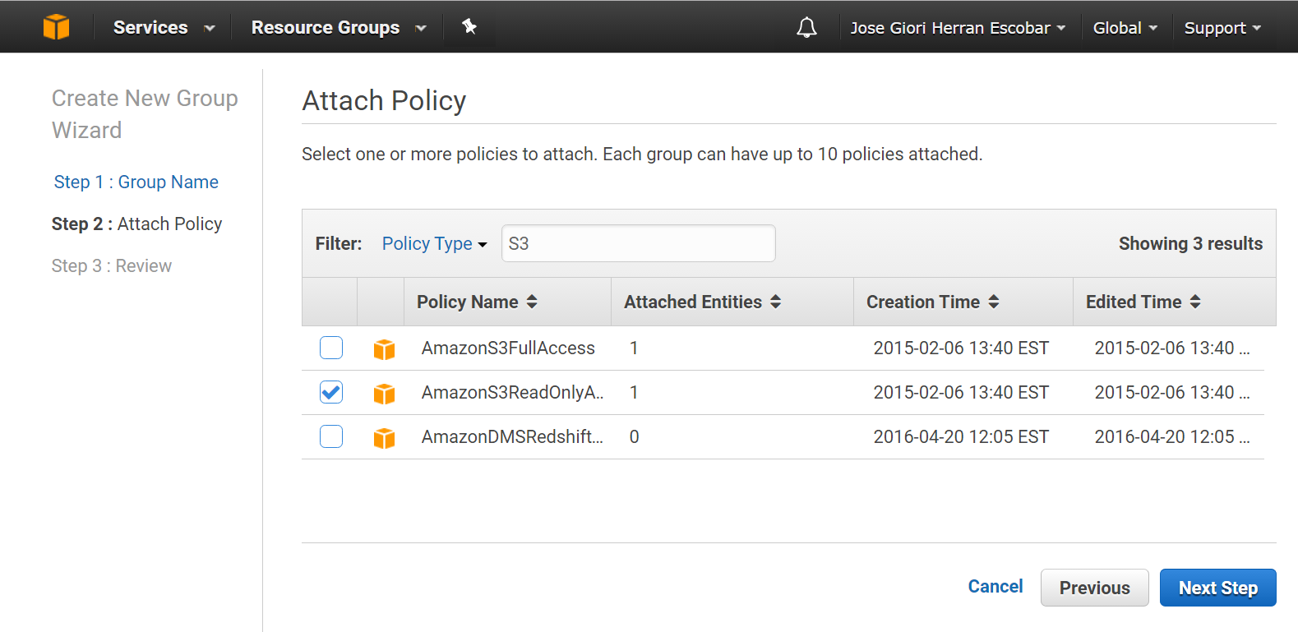Viewport: 1298px width, 632px height.
Task: Click the pin shortcut icon in navbar
Action: (x=469, y=27)
